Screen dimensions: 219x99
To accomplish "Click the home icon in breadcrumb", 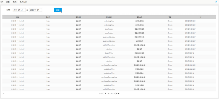I will pyautogui.click(x=2, y=2).
